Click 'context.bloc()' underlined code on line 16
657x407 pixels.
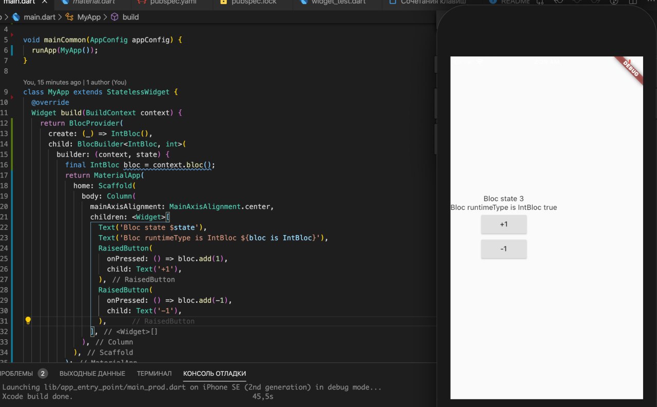[x=182, y=165]
